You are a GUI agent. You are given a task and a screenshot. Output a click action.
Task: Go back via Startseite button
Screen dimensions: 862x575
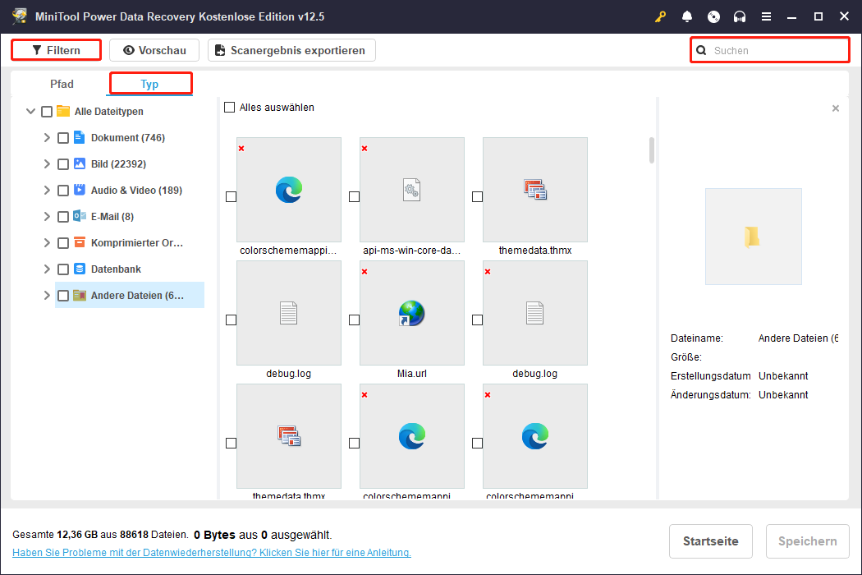[x=710, y=540]
